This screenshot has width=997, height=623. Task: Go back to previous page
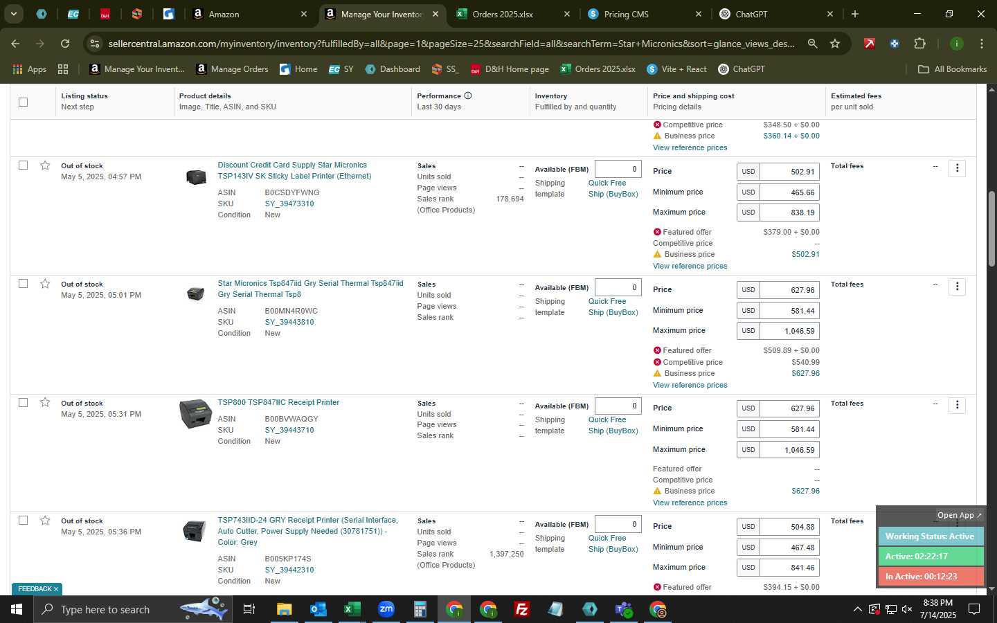point(15,44)
